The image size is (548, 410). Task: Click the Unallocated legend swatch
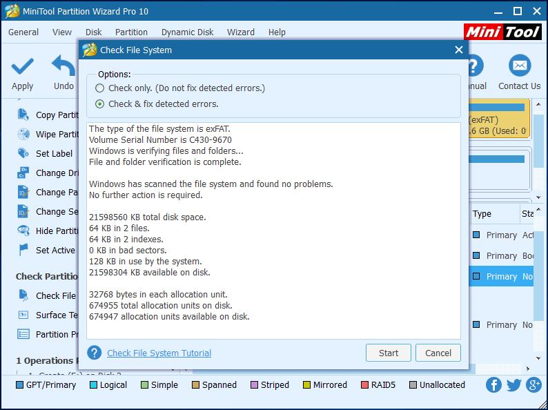[413, 385]
